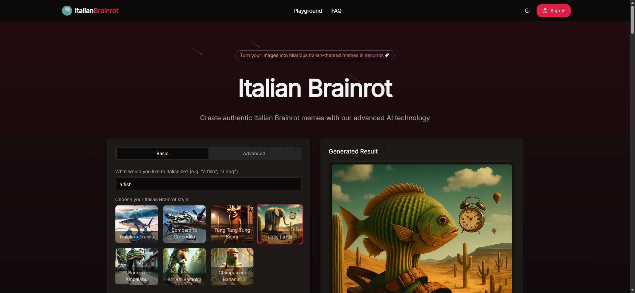The image size is (635, 293).
Task: Click the 'Choose your Italian Brainrot style:' label
Action: [152, 199]
